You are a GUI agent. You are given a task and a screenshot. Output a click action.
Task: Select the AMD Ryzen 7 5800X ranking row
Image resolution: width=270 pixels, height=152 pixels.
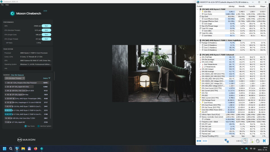point(26,106)
